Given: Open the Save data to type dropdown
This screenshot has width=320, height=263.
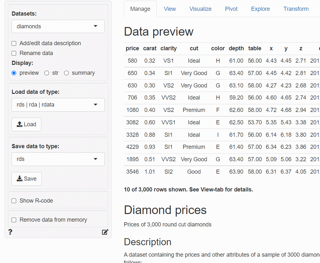Looking at the screenshot, I should pyautogui.click(x=58, y=159).
